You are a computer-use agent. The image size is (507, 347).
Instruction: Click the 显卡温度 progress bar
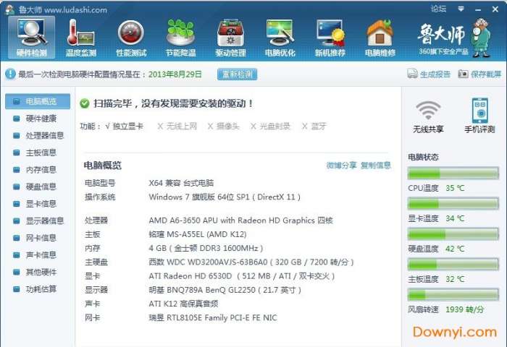[453, 204]
